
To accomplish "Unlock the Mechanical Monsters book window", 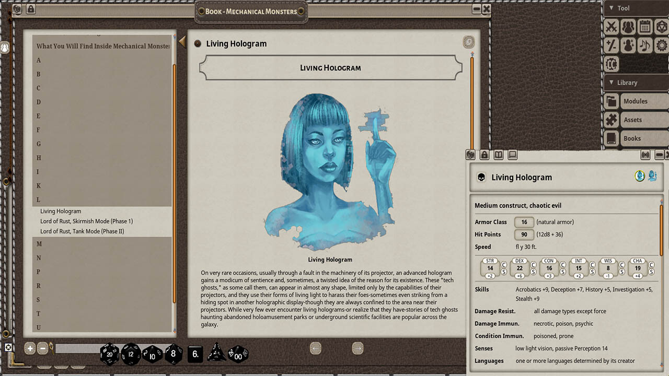I will coord(31,9).
